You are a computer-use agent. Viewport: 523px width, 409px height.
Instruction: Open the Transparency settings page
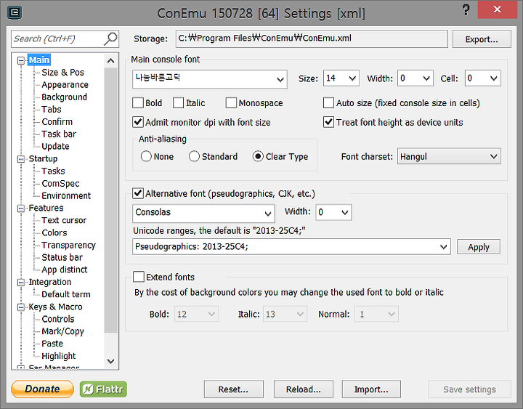coord(69,246)
